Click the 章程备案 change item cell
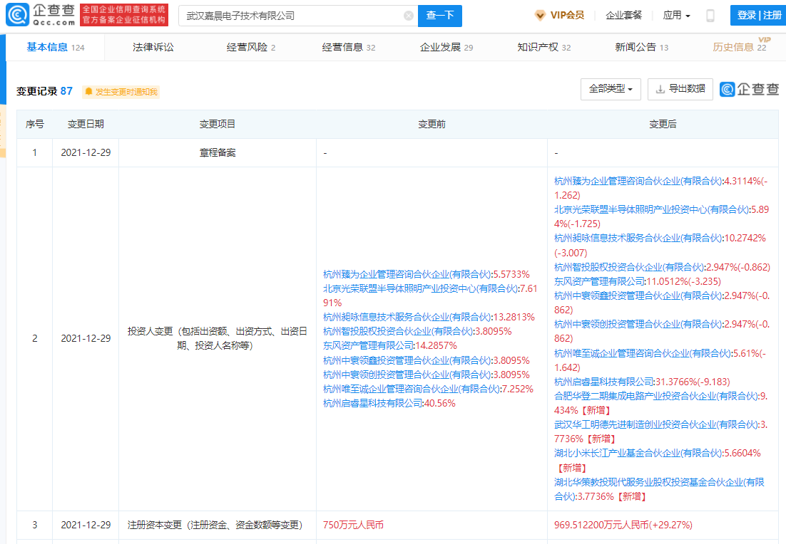This screenshot has width=786, height=544. point(218,152)
